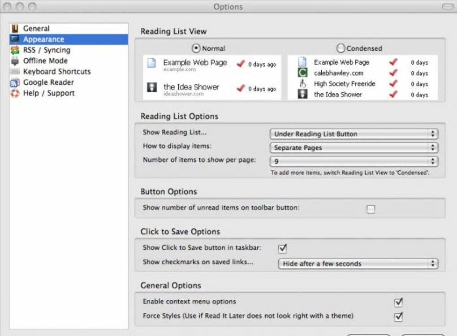Click the General book icon in sidebar
This screenshot has height=336, width=457.
15,29
